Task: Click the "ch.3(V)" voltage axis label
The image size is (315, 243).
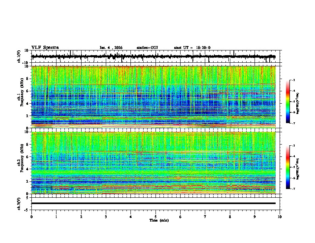Action: pos(19,204)
